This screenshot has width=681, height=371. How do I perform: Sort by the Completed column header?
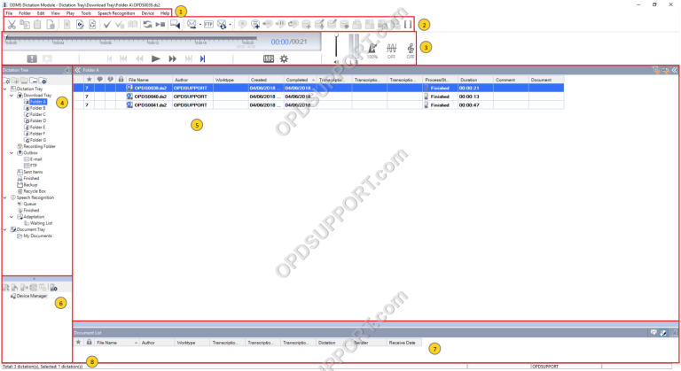pos(300,80)
